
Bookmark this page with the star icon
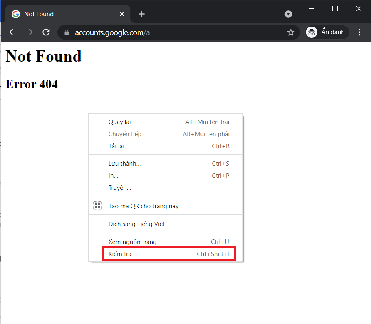(291, 32)
